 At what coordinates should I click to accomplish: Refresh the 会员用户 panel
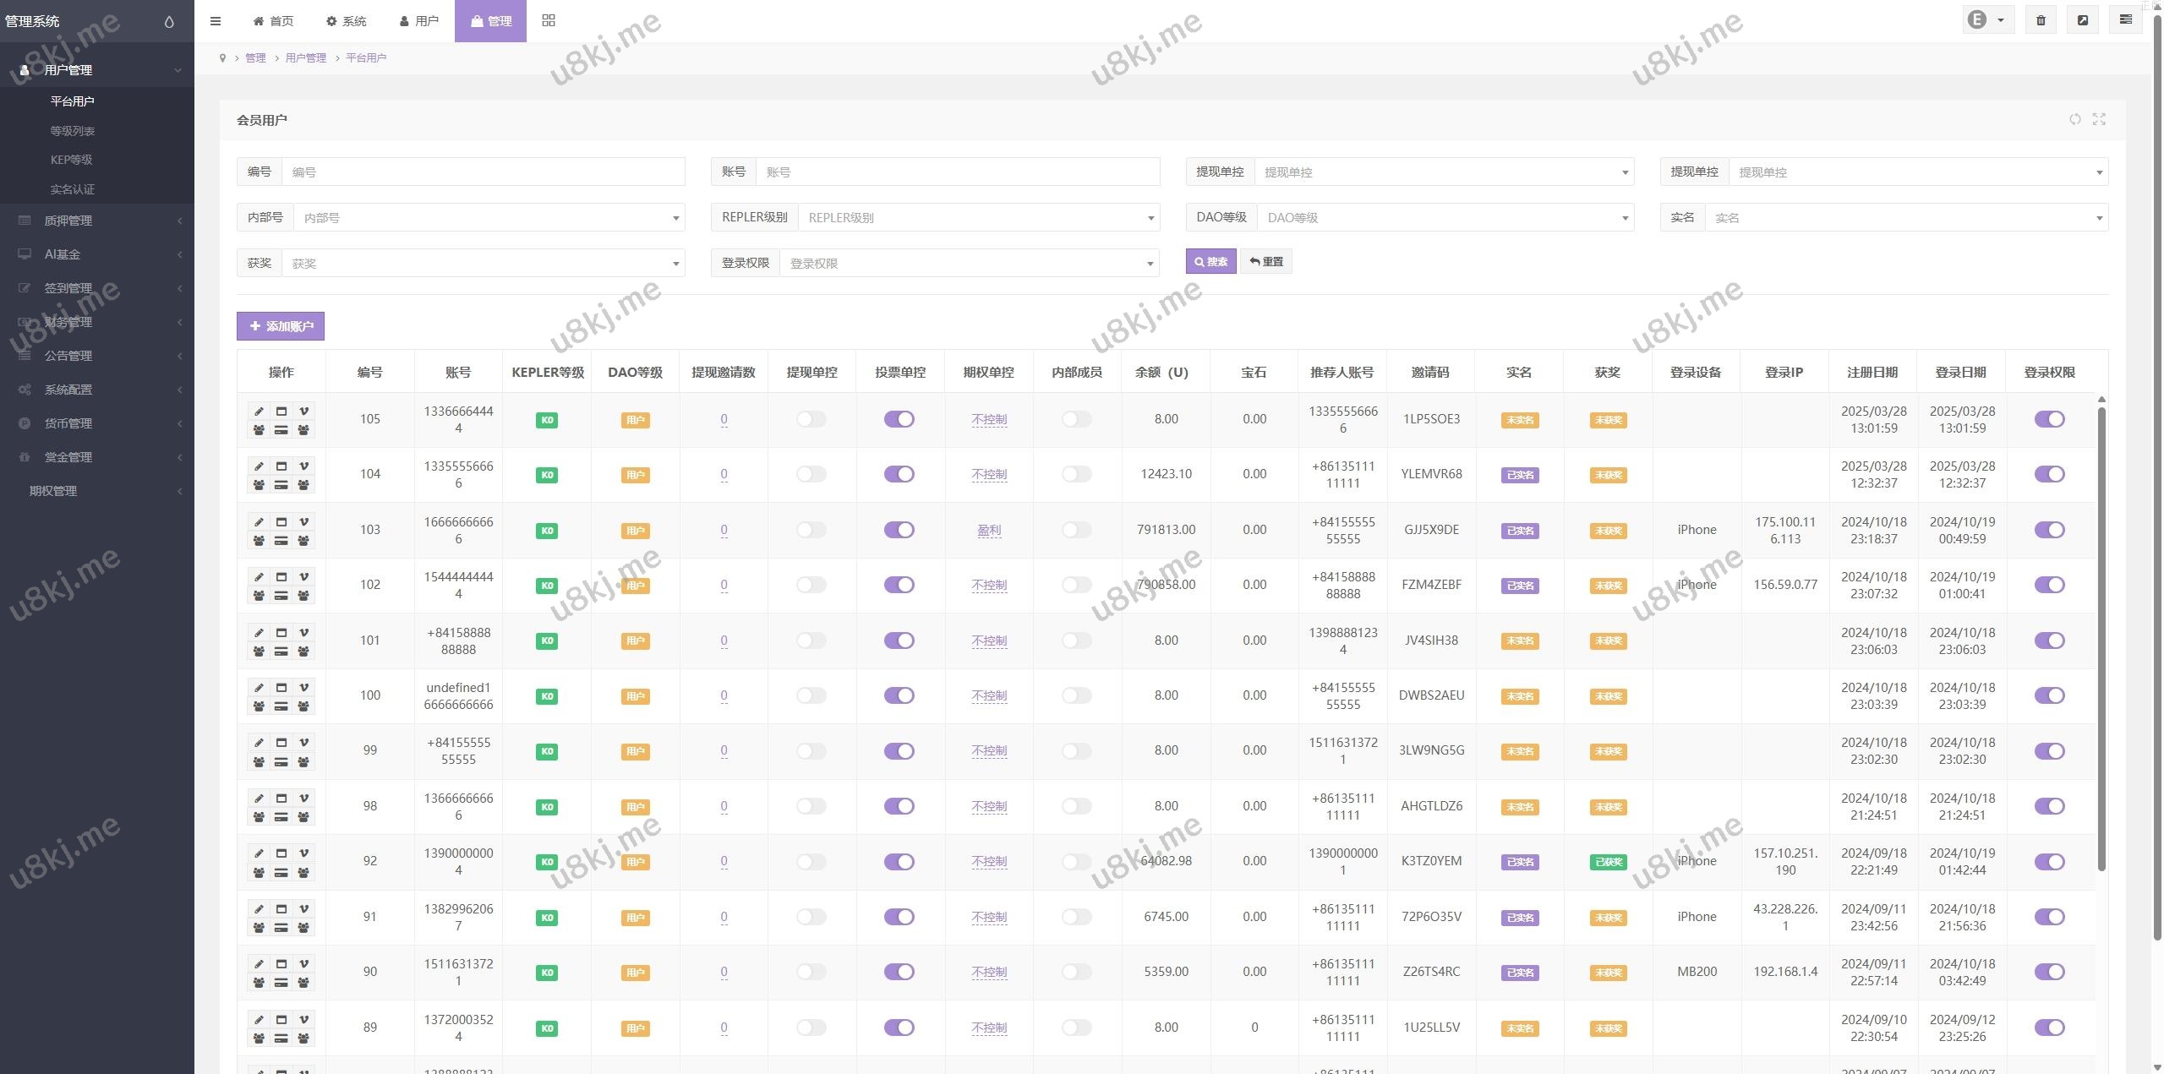click(2074, 119)
